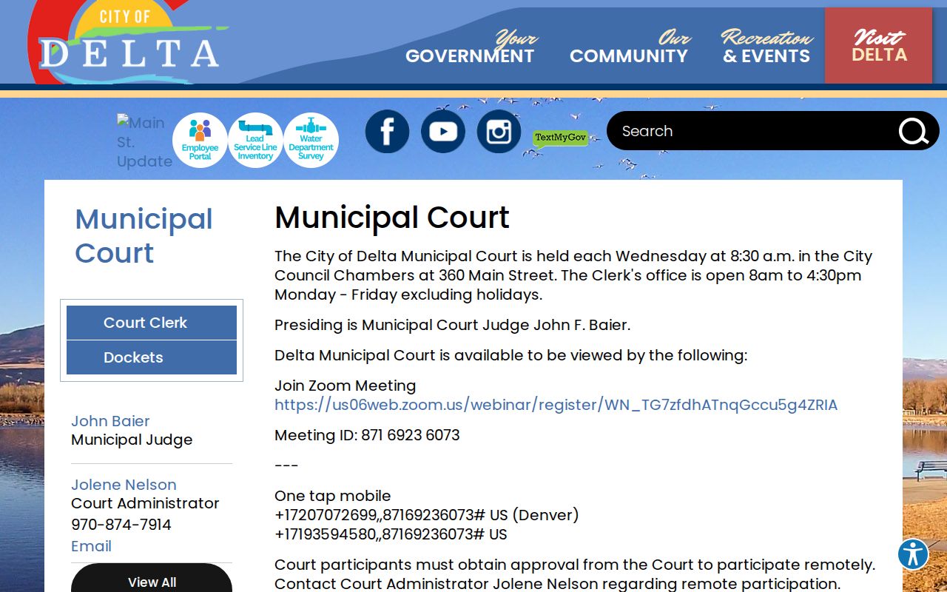Open Lead Service Line Inventory icon
The image size is (947, 592).
(255, 141)
